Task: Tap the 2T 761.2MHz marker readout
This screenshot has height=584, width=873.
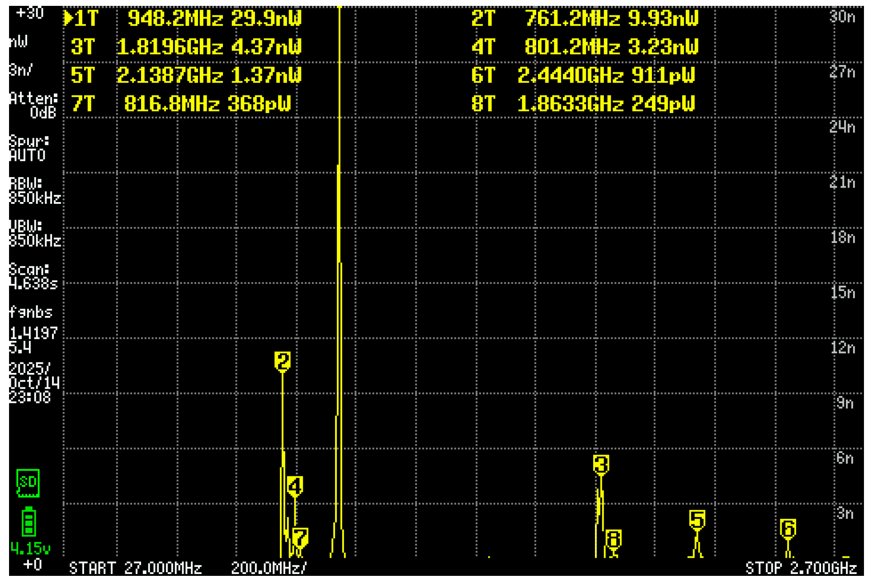Action: point(584,19)
